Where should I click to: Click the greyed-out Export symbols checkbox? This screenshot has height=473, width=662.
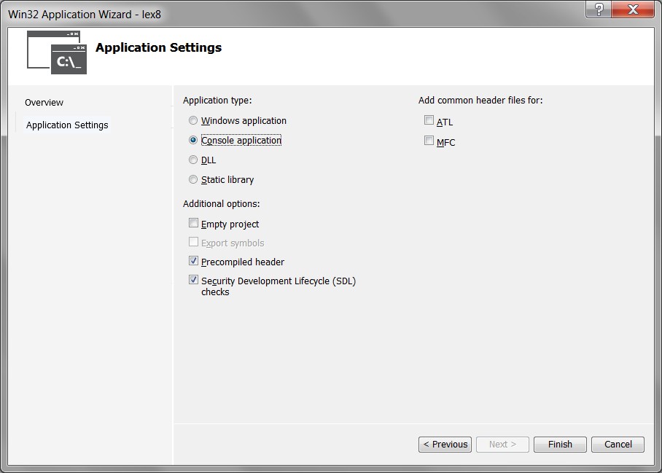193,243
